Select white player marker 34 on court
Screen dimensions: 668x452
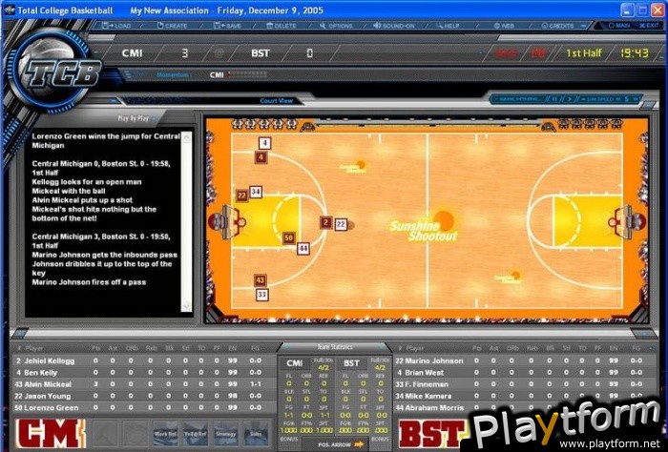click(255, 192)
